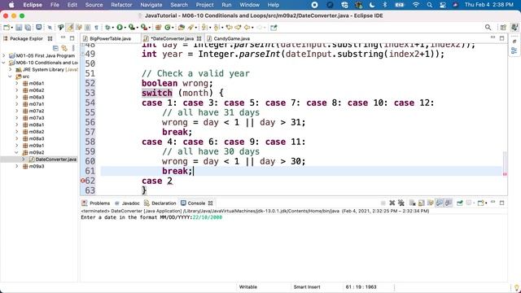Click the Debug bug toolbar icon

coord(108,27)
